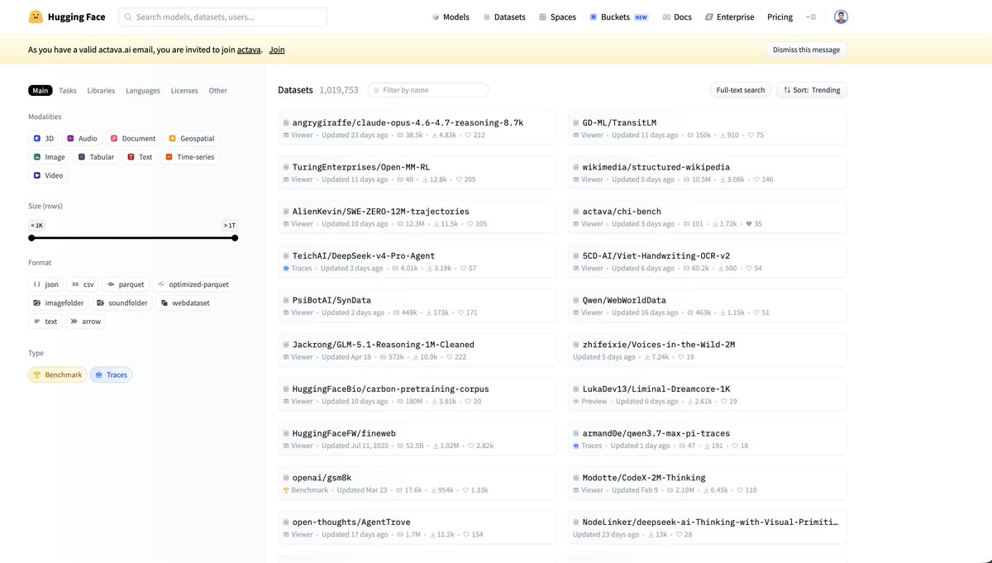
Task: Click heart icon on Qwen/WebWorldData
Action: tap(756, 313)
